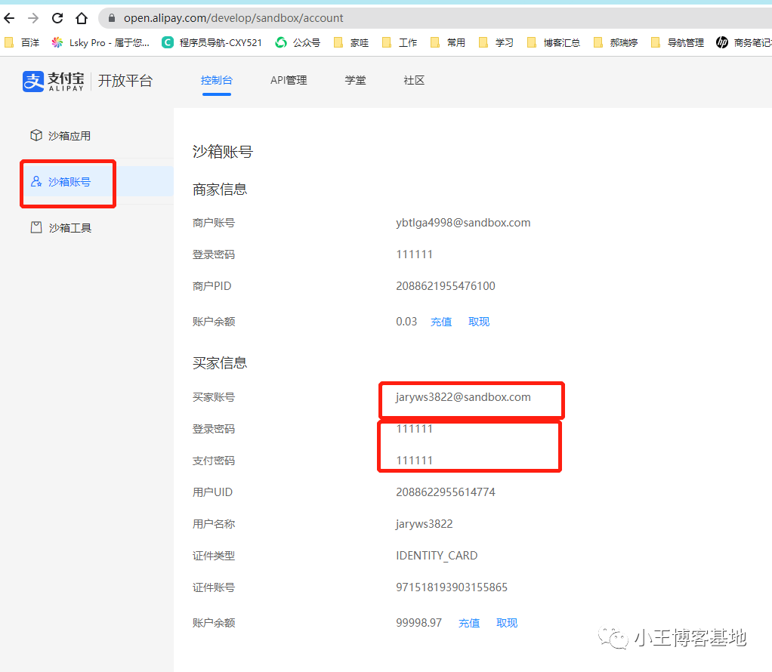Click the lock icon in the address bar

point(112,18)
